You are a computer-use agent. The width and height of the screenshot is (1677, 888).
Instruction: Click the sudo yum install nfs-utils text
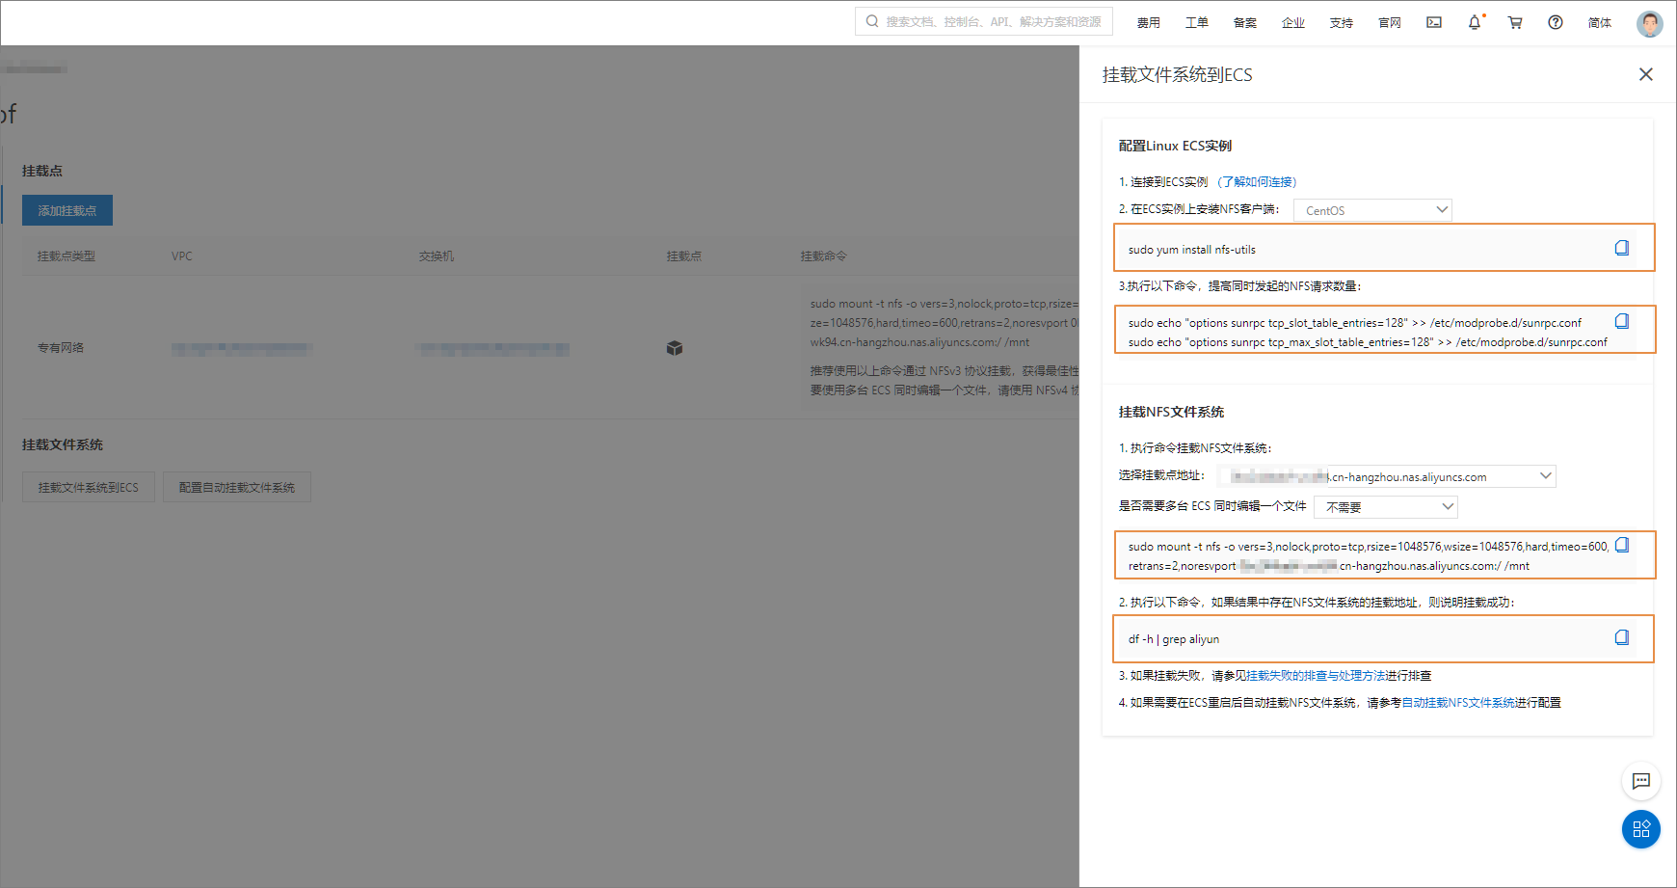pyautogui.click(x=1191, y=249)
